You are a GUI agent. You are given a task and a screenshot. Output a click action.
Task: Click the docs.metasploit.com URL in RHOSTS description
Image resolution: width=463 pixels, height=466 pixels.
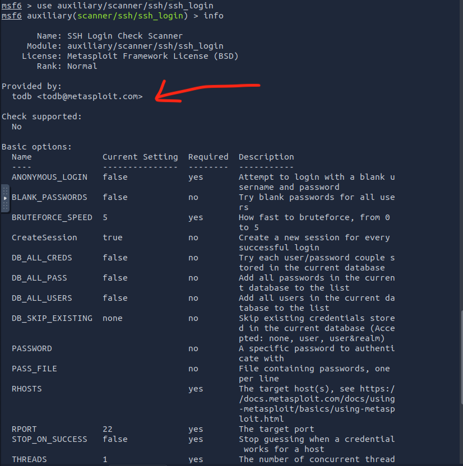pyautogui.click(x=317, y=399)
